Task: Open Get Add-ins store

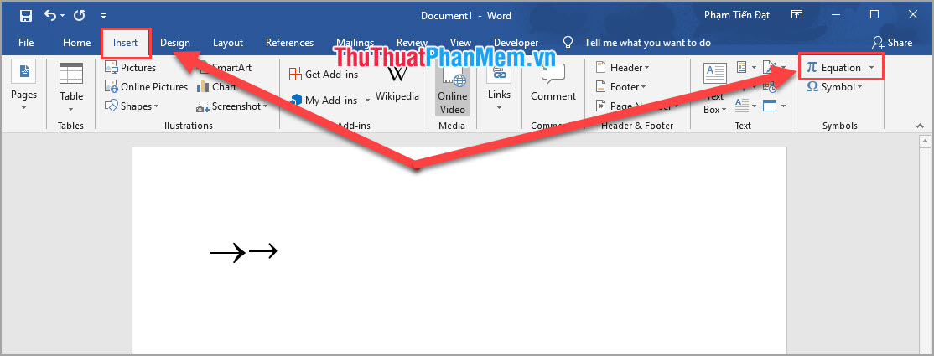Action: (x=324, y=75)
